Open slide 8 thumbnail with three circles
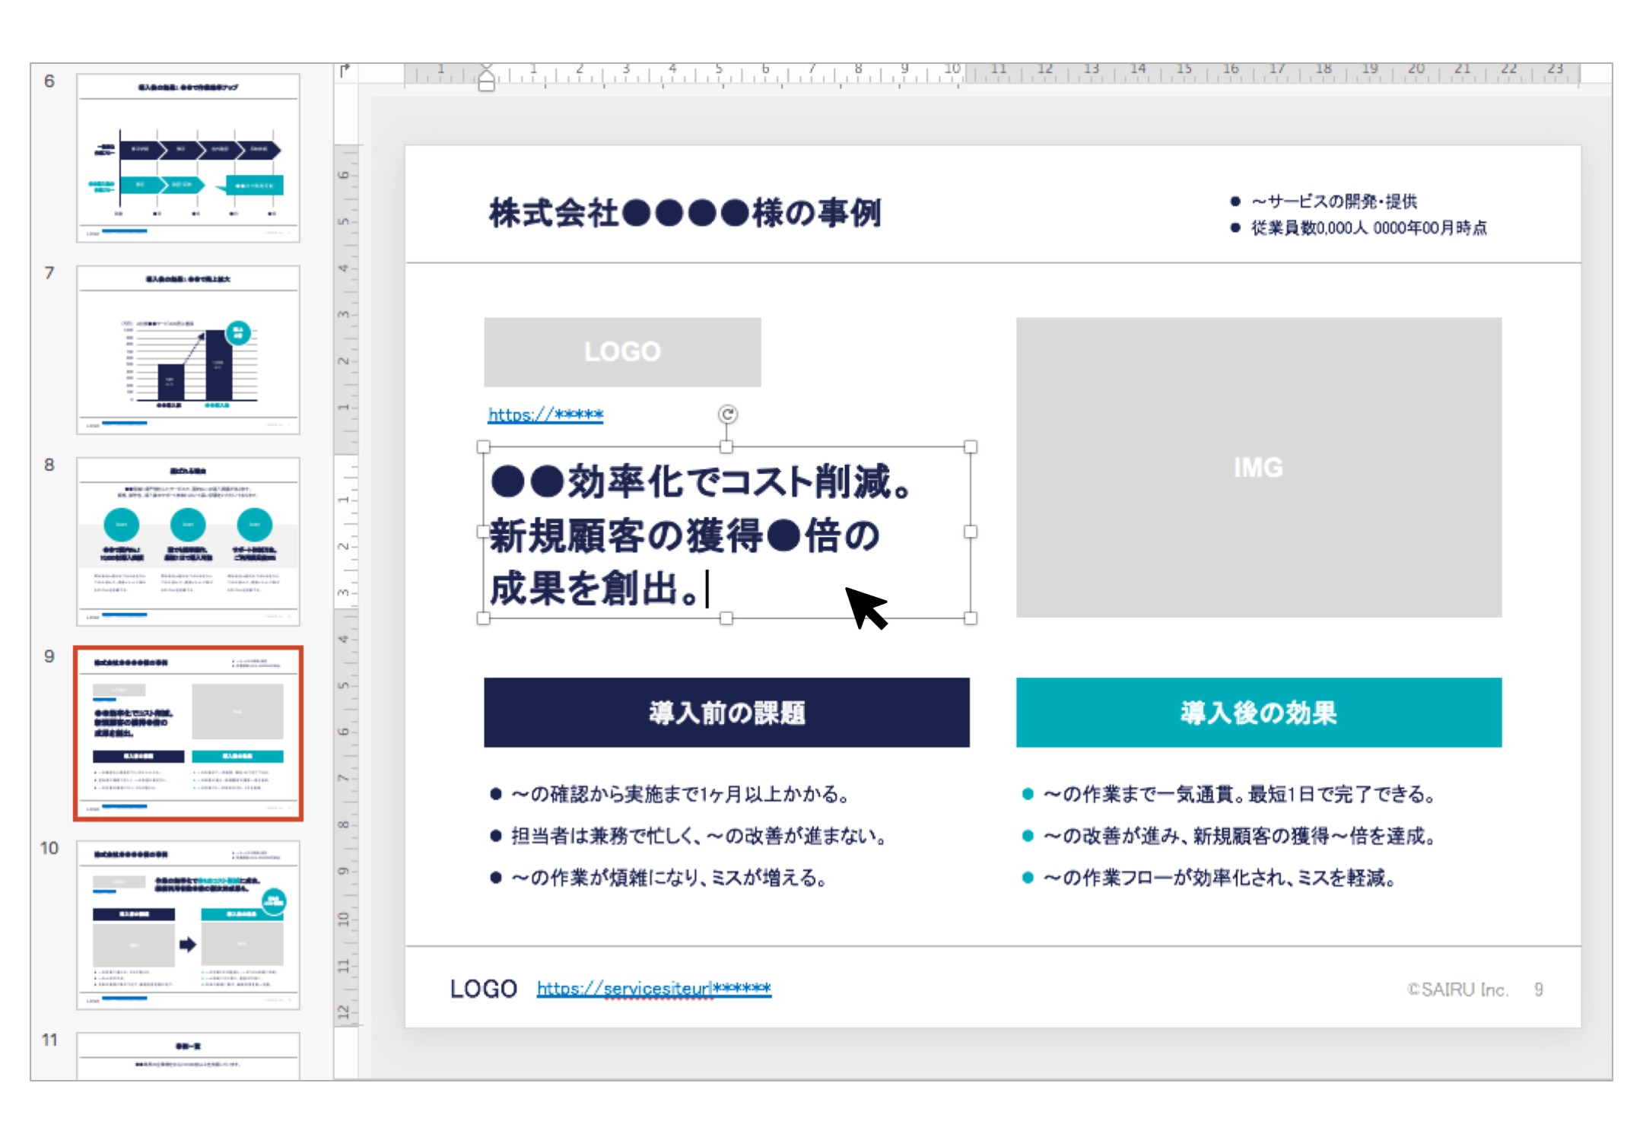 pos(188,542)
